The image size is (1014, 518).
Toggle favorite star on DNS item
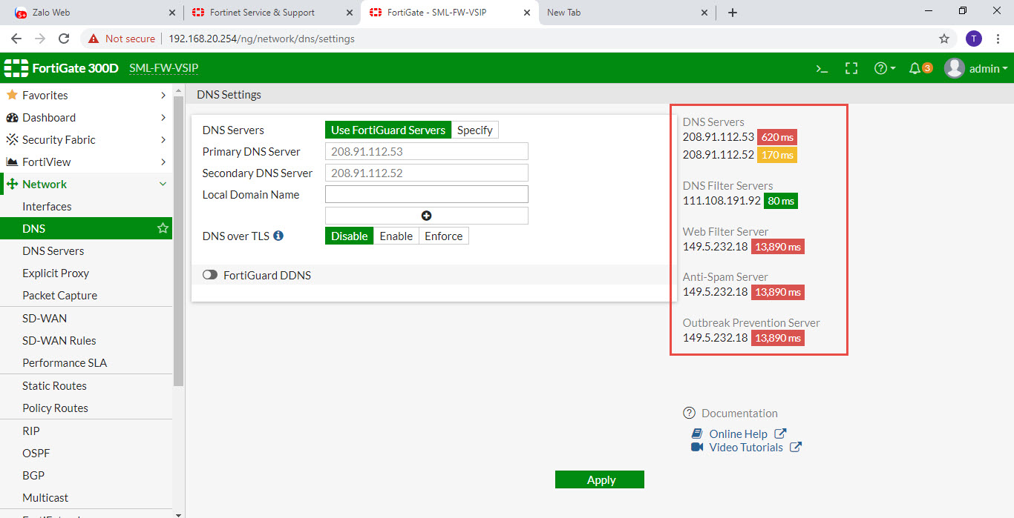tap(163, 228)
